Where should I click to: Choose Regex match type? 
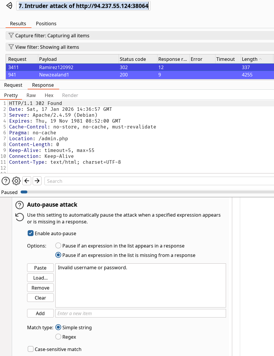coord(58,337)
